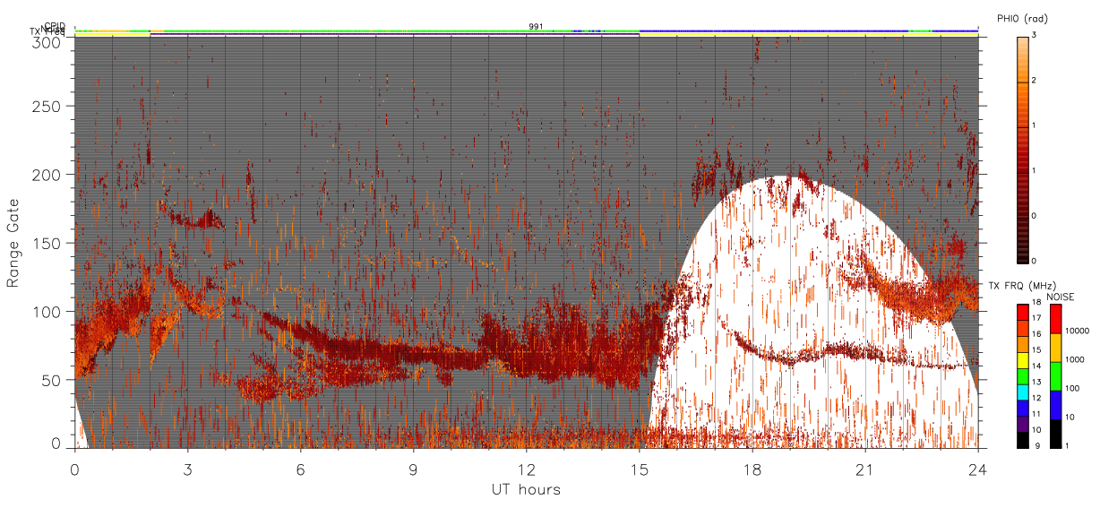The image size is (1100, 508).
Task: Click the red 17–18 MHz TX FRQ swatch
Action: point(1022,313)
